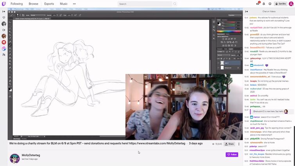295x166 pixels.
Task: Open the Prime loot crown icon
Action: click(x=258, y=4)
